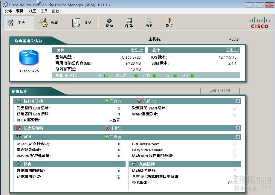Click the blue Cisco 3725 router image
Viewport: 275px width, 195px height.
point(29,57)
